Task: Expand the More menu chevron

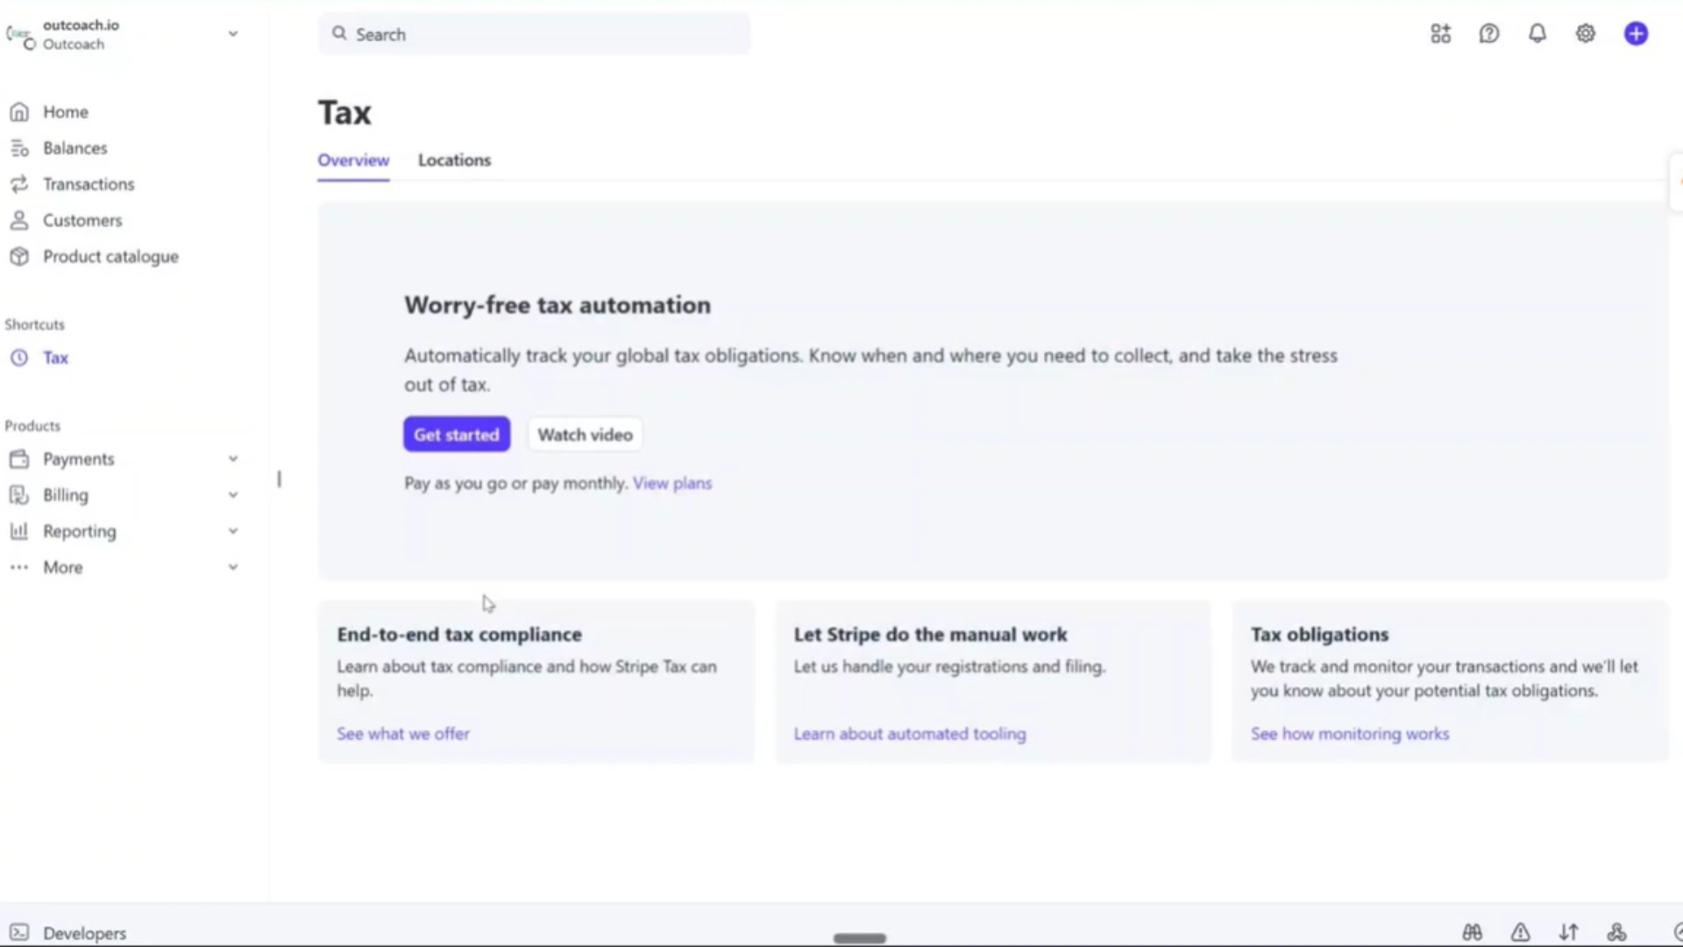Action: tap(233, 567)
